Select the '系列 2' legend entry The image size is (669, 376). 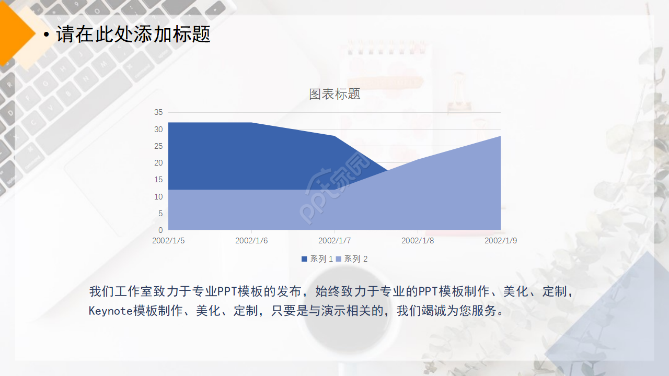(x=352, y=259)
